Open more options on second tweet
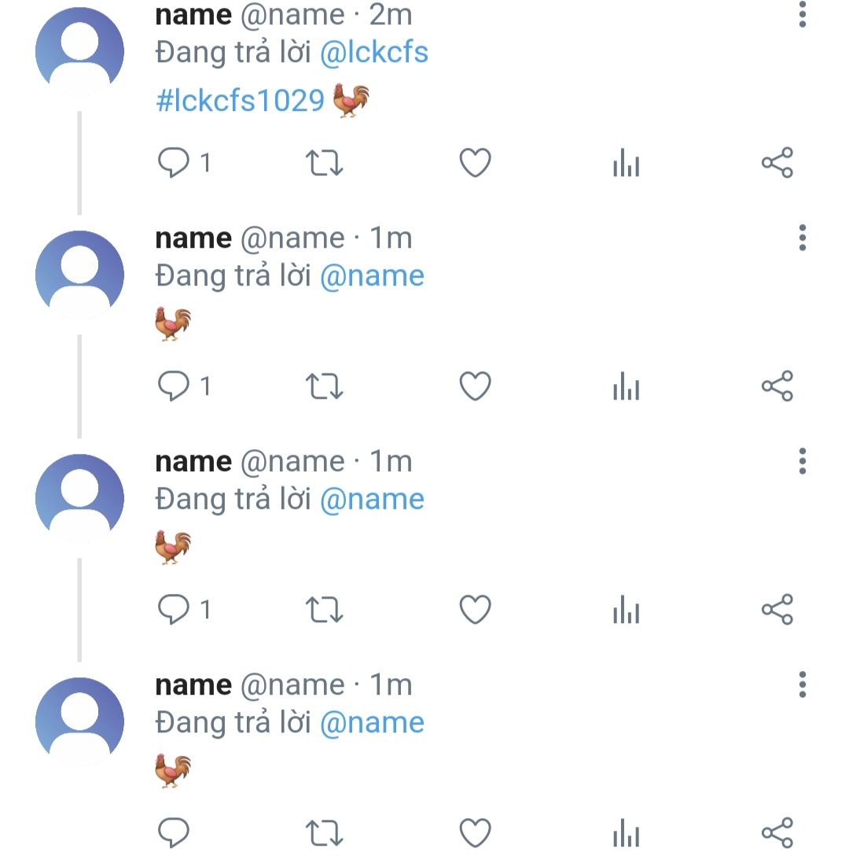The height and width of the screenshot is (856, 849). click(802, 238)
